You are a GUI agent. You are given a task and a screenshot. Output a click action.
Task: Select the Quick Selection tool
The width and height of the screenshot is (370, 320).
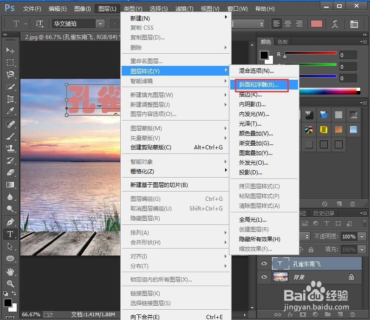pos(10,87)
